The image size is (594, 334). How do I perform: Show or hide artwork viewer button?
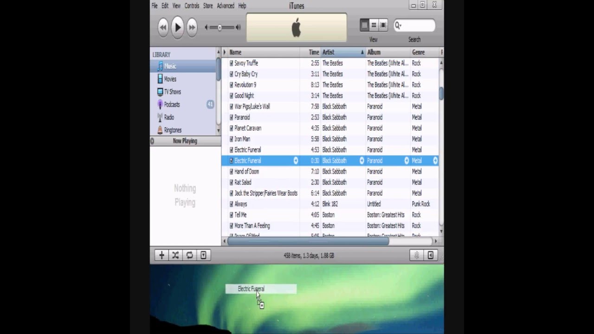(203, 255)
